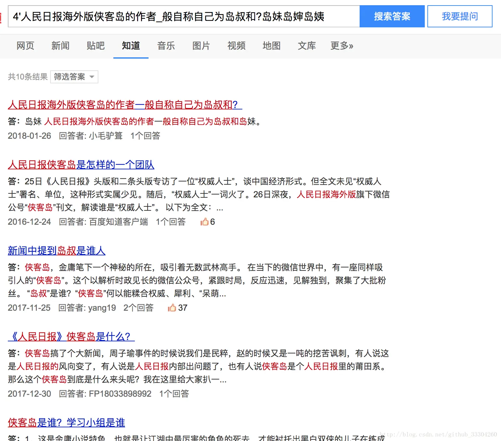This screenshot has width=501, height=441.
Task: Click answerer name 百度知道客户端
Action: click(x=119, y=222)
